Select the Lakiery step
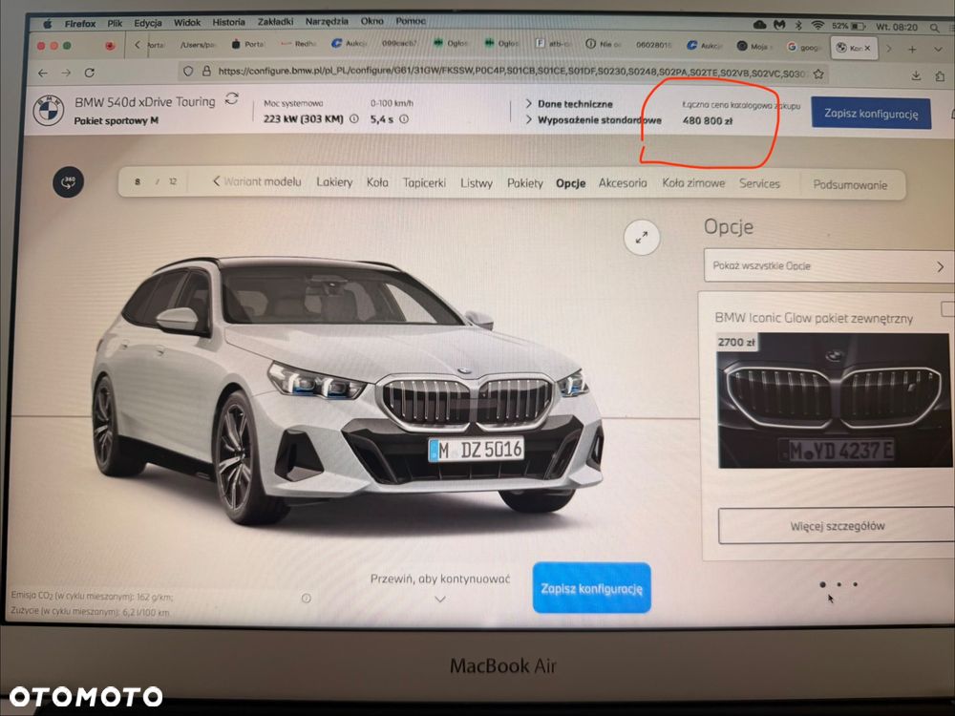Viewport: 955px width, 716px height. (334, 182)
